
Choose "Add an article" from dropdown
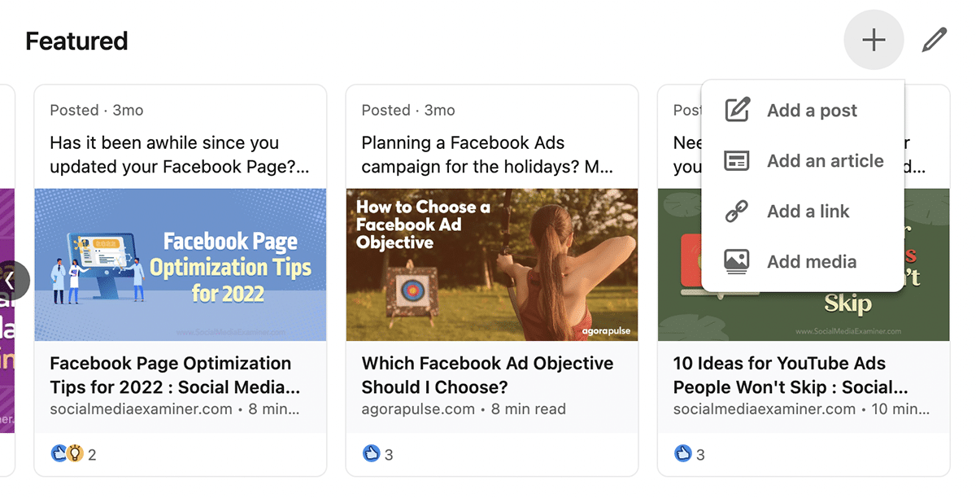click(x=825, y=161)
